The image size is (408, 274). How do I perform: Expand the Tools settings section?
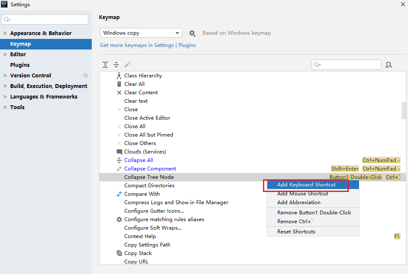tap(5, 107)
